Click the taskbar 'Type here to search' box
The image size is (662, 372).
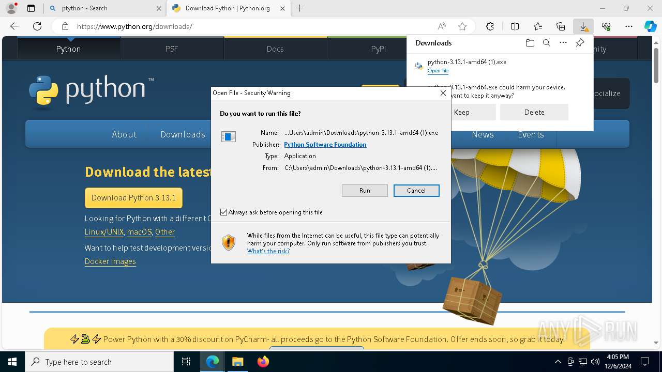coord(99,362)
